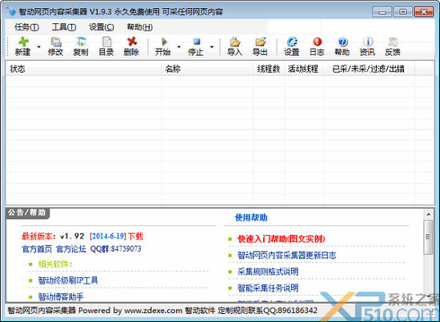The image size is (440, 322).
Task: Open the 日志 (Log) toolbar icon
Action: [317, 46]
